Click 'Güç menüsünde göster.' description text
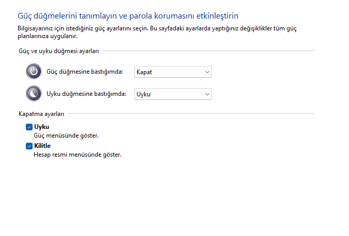This screenshot has height=236, width=349. 66,135
